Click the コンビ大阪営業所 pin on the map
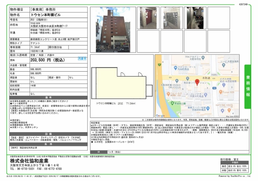 (223, 65)
